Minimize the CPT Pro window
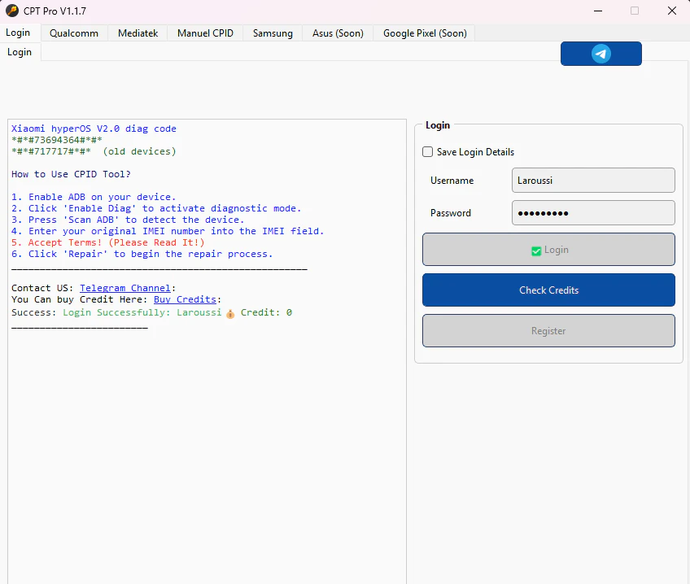This screenshot has height=584, width=690. (598, 11)
